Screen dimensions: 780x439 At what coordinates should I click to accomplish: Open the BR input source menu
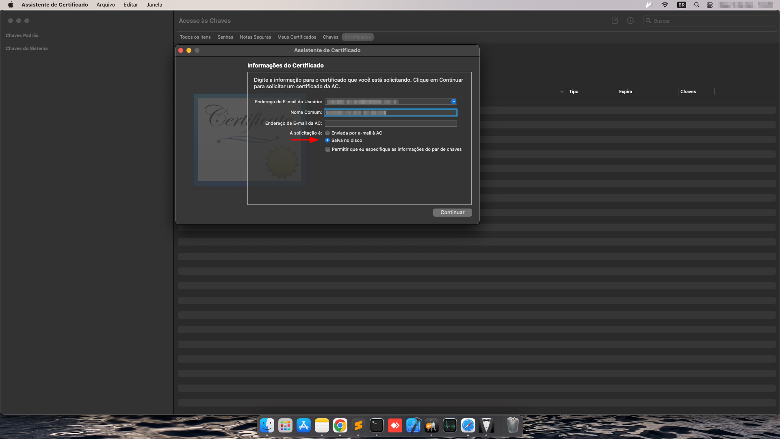[681, 5]
